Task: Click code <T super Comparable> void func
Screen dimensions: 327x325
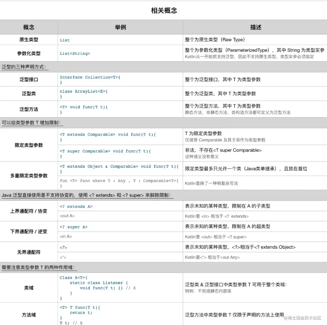Action: [x=105, y=151]
